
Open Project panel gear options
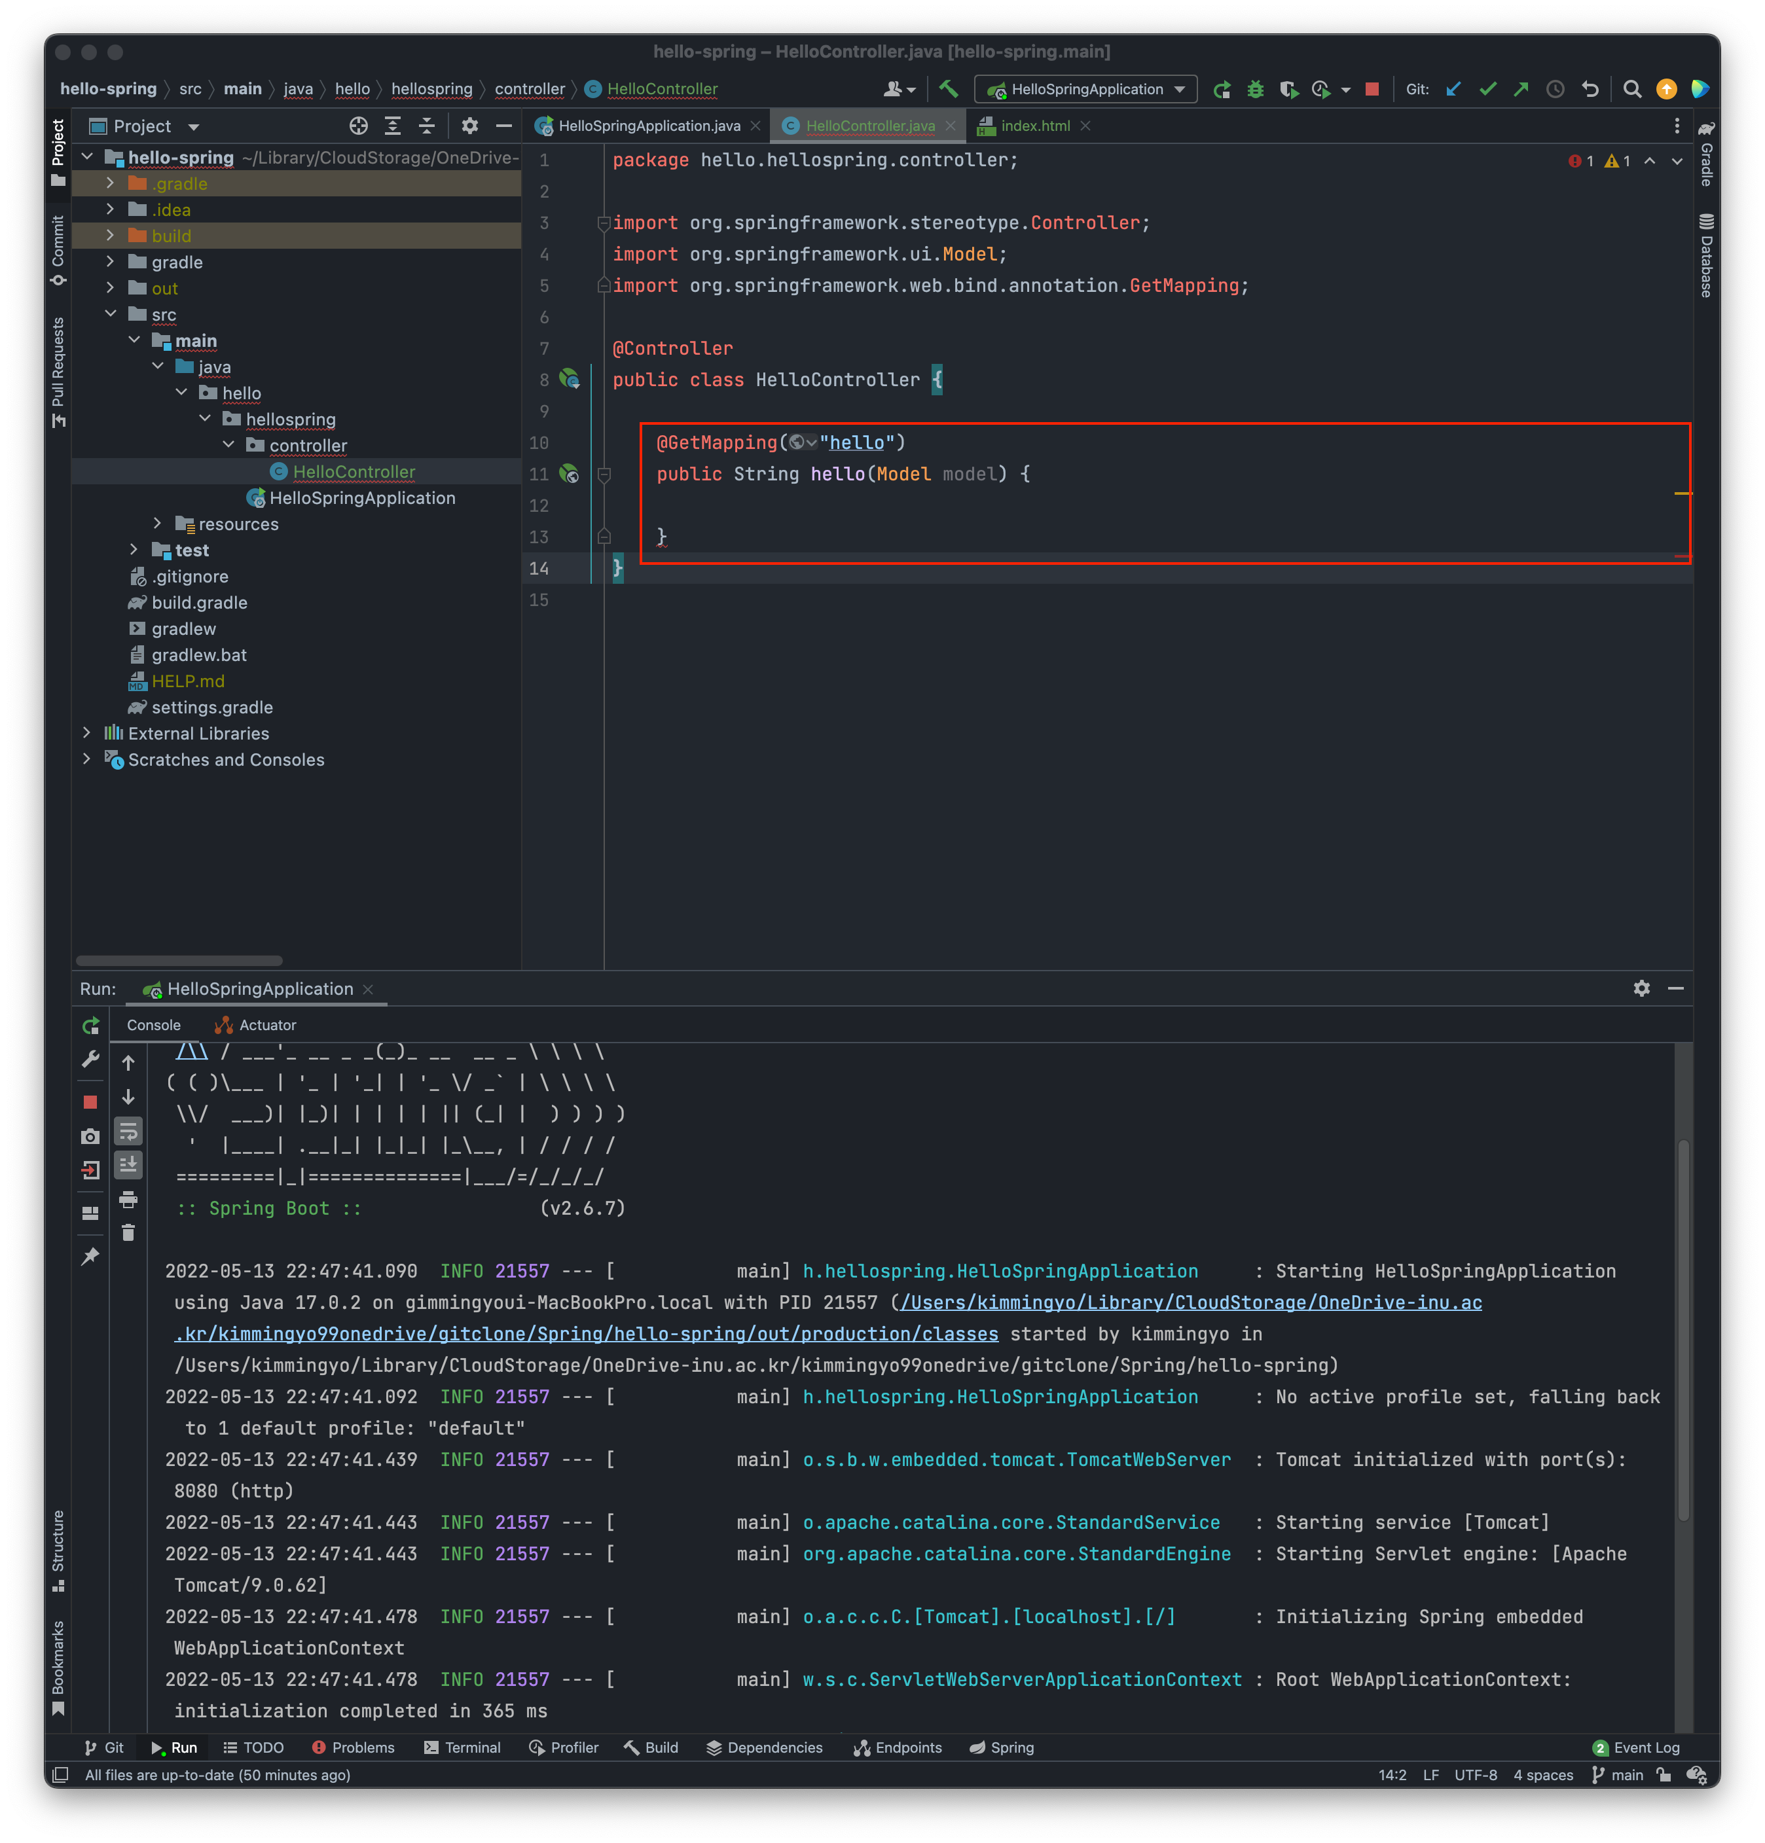469,126
